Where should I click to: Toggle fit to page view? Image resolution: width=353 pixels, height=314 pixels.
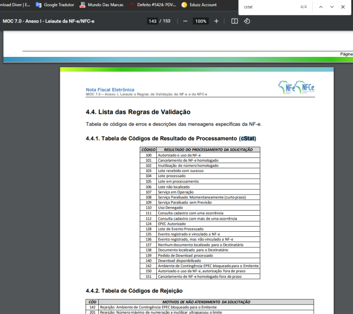[234, 21]
